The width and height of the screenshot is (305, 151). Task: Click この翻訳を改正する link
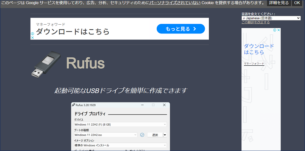[x=255, y=22]
